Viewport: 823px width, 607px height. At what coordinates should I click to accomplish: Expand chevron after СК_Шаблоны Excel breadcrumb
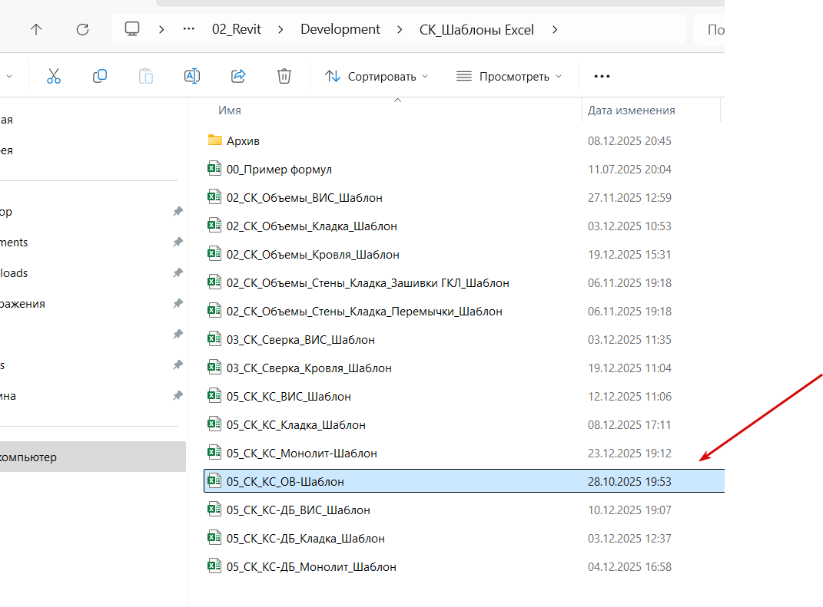tap(555, 29)
